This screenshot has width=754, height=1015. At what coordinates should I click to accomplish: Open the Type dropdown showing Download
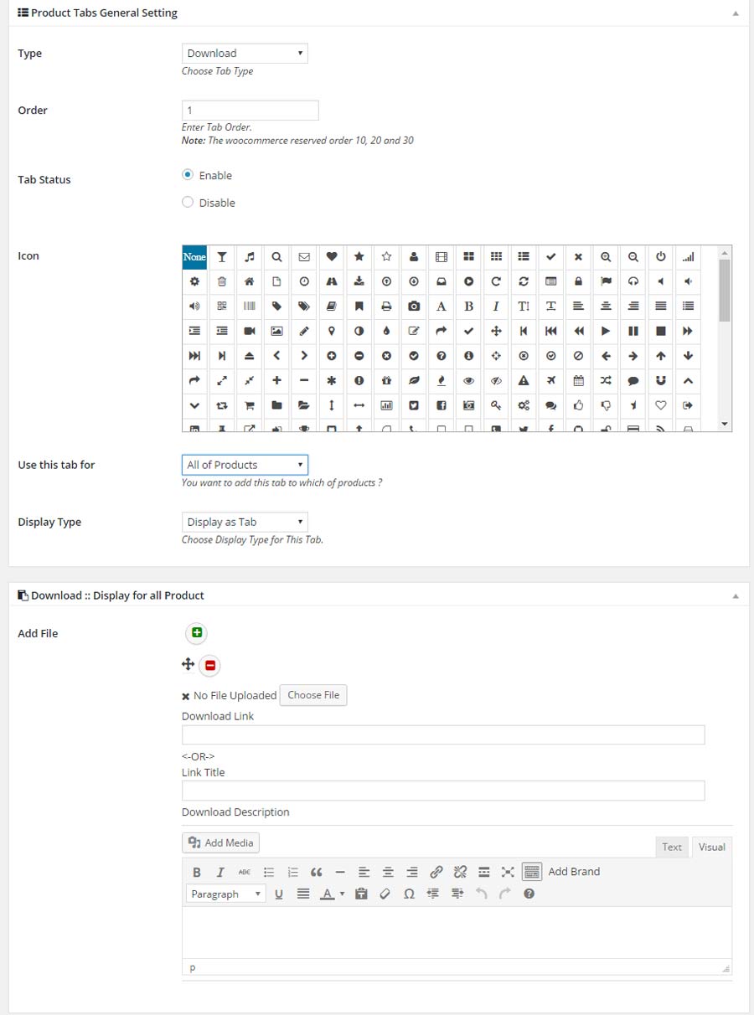point(245,54)
